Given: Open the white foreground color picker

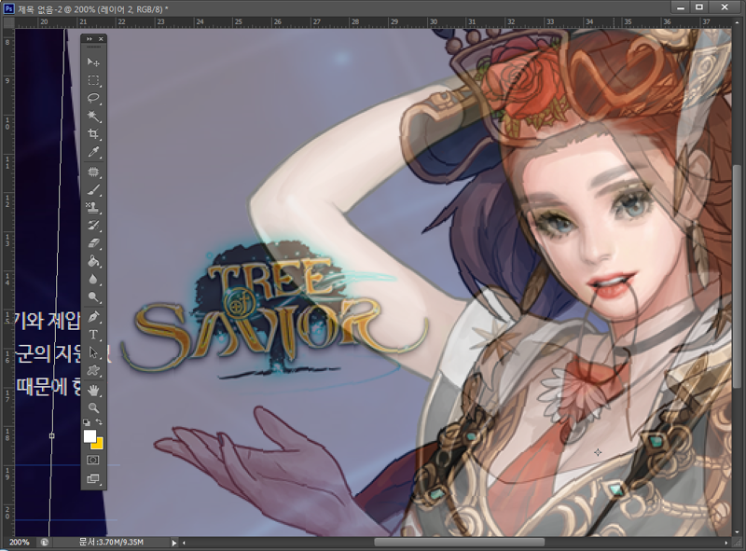Looking at the screenshot, I should pyautogui.click(x=89, y=435).
